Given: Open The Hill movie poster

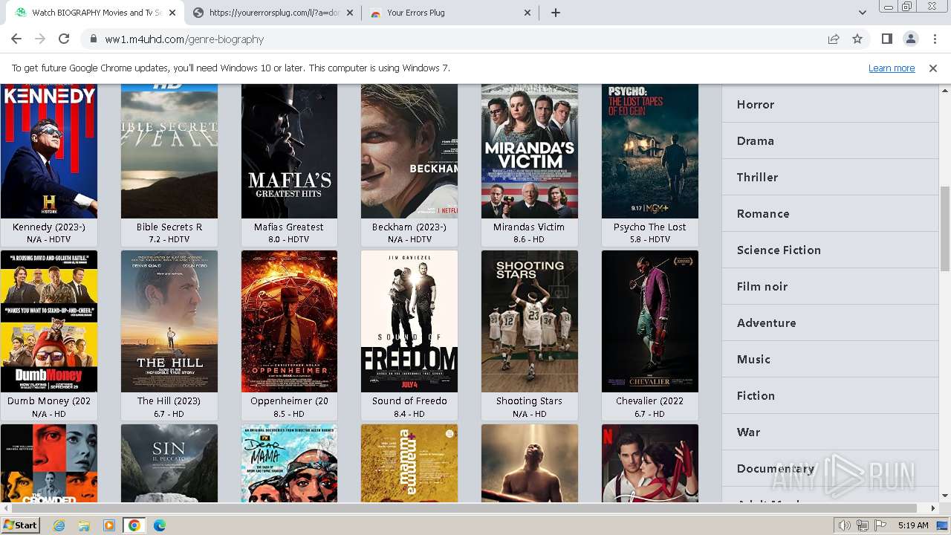Looking at the screenshot, I should [169, 321].
